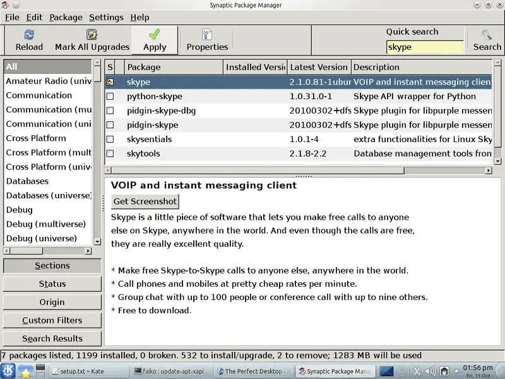Click the scissors clipboard tray icon
Viewport: 505px width, 379px height.
417,371
